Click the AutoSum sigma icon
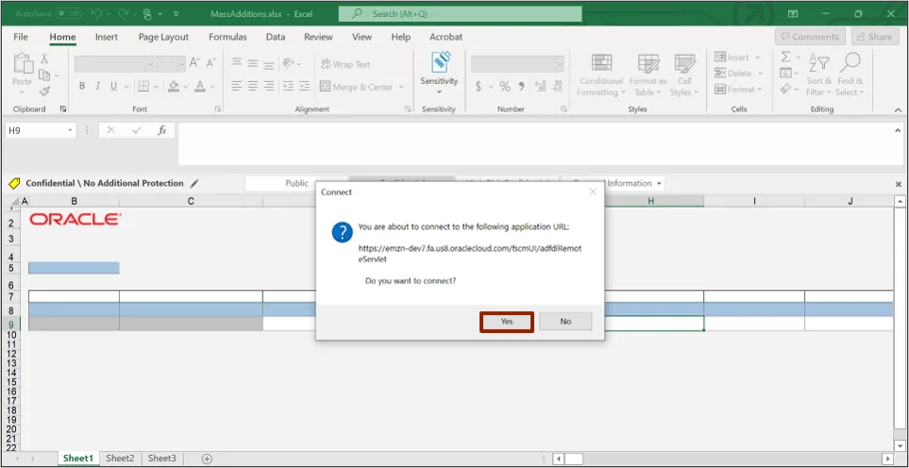This screenshot has height=468, width=909. 785,58
